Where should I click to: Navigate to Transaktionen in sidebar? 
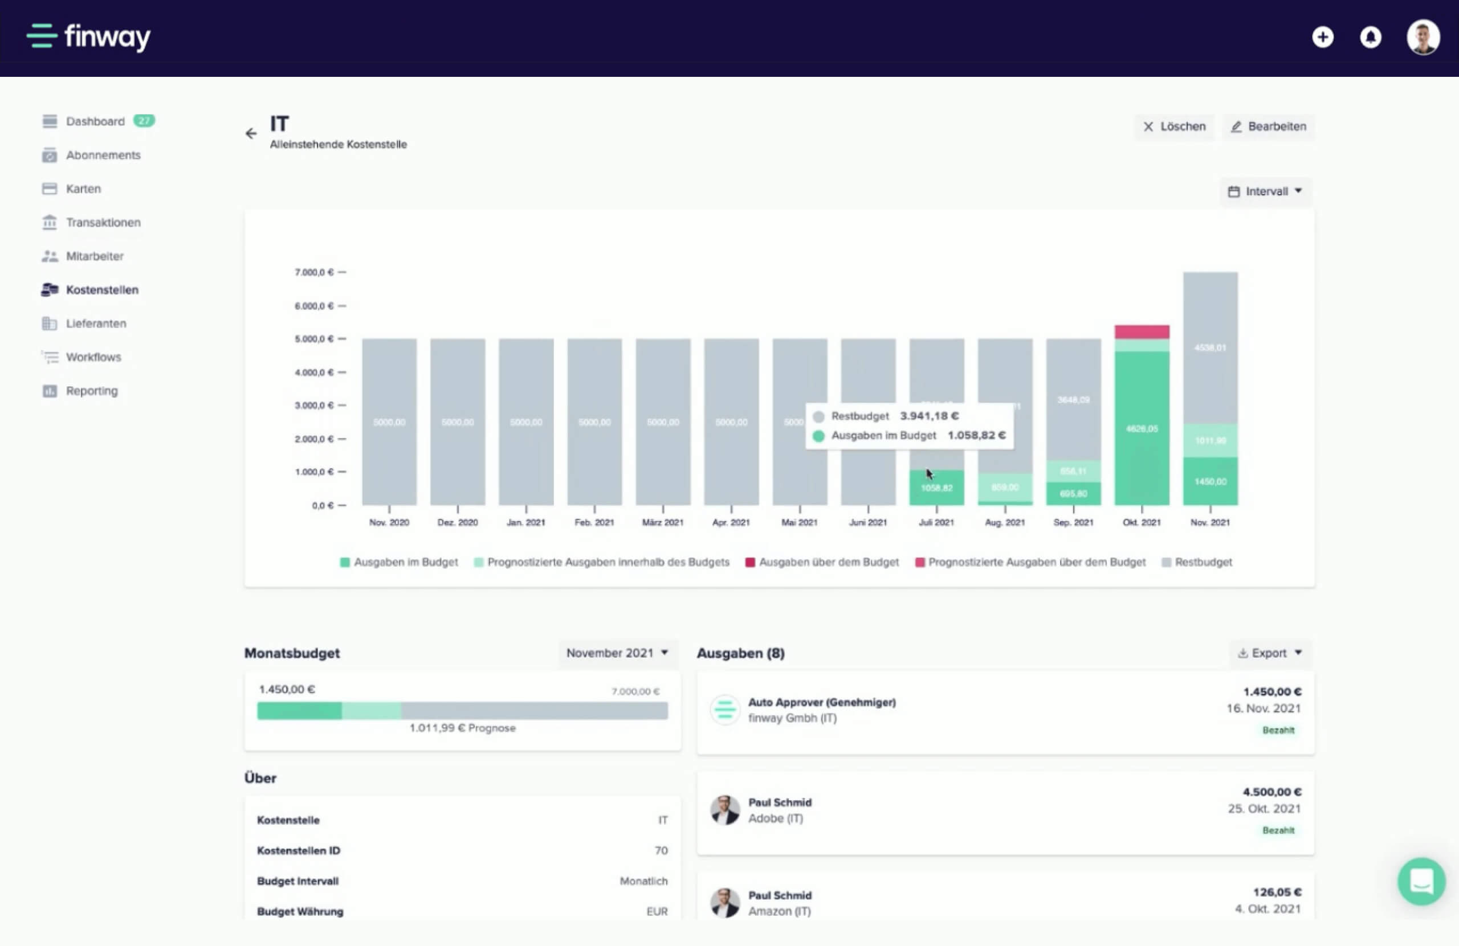pos(103,223)
